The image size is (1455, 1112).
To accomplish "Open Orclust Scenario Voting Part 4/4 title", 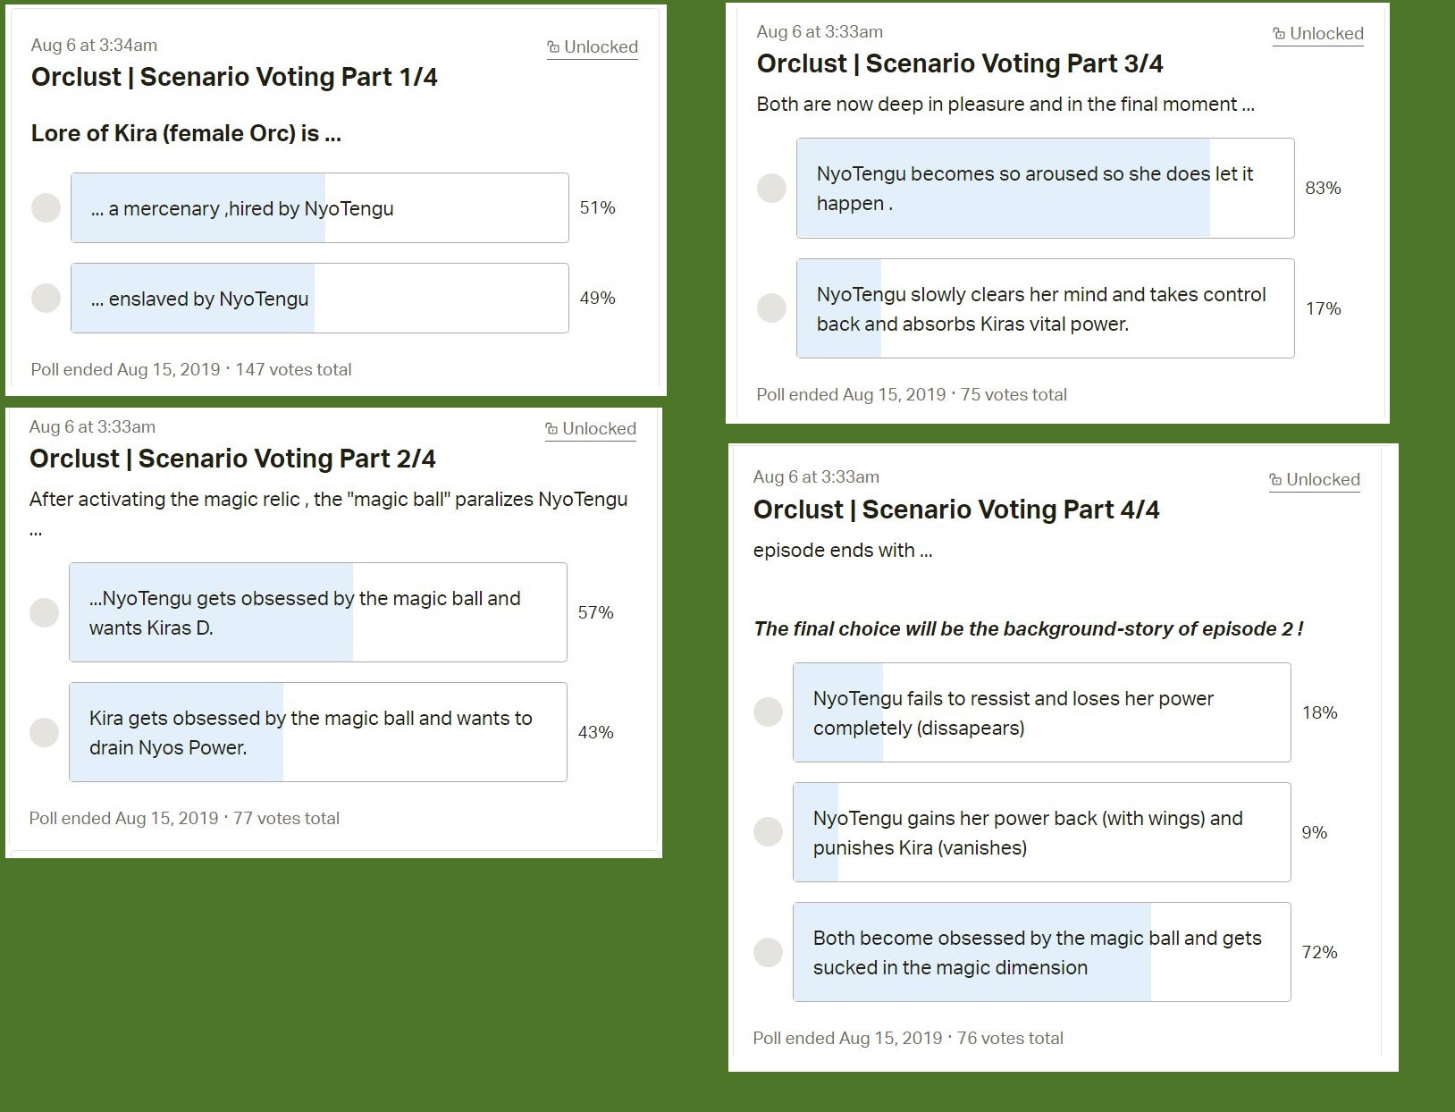I will point(956,510).
